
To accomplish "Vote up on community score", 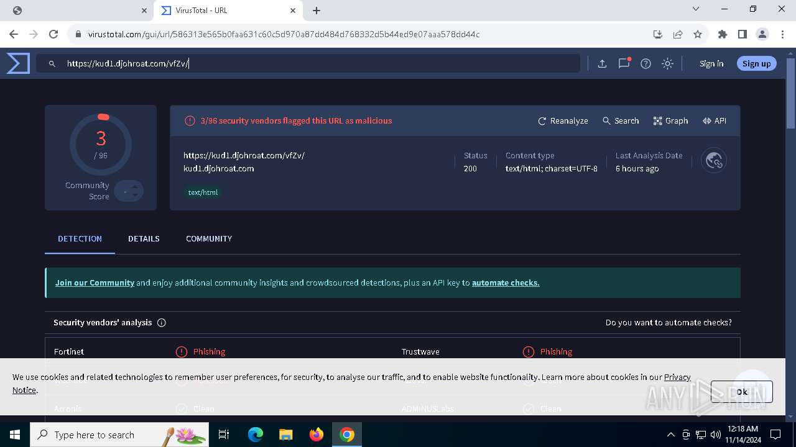I will (135, 186).
